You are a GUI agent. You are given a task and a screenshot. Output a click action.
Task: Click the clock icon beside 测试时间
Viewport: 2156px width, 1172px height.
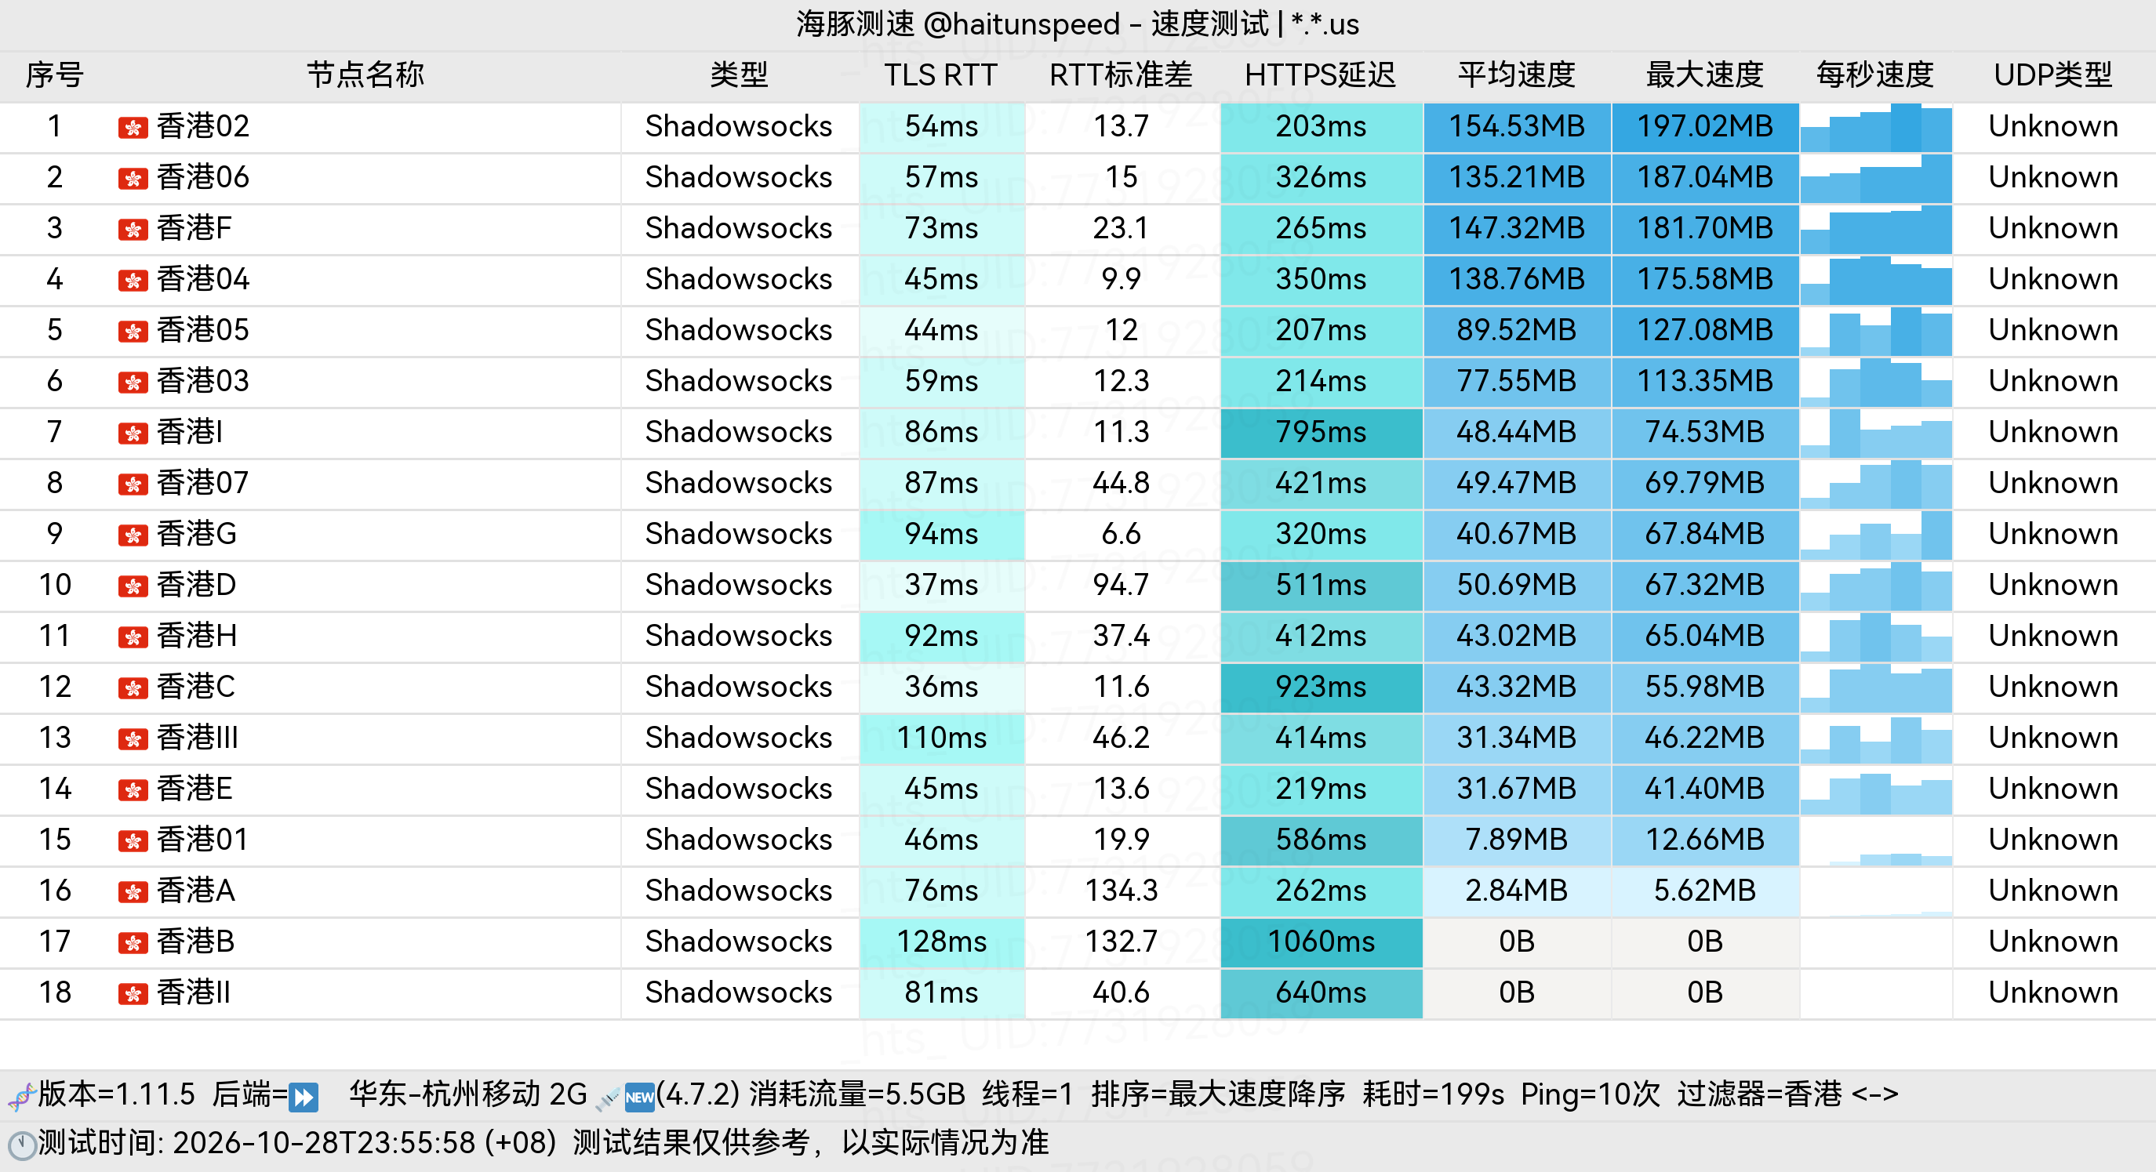point(22,1145)
